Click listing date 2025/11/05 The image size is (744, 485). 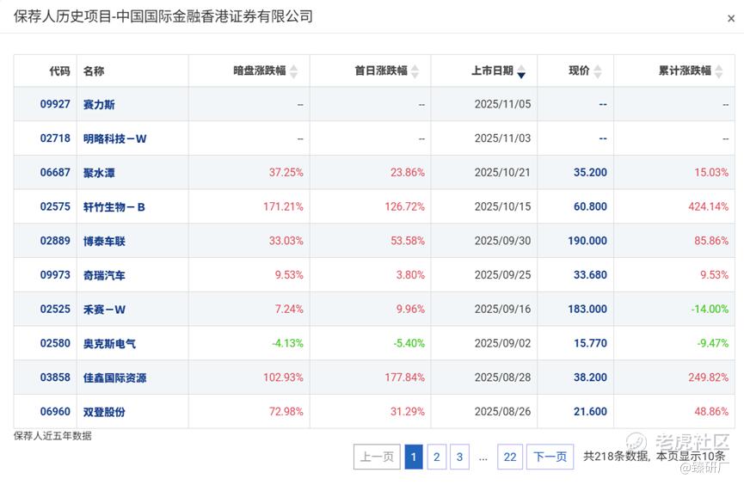502,104
